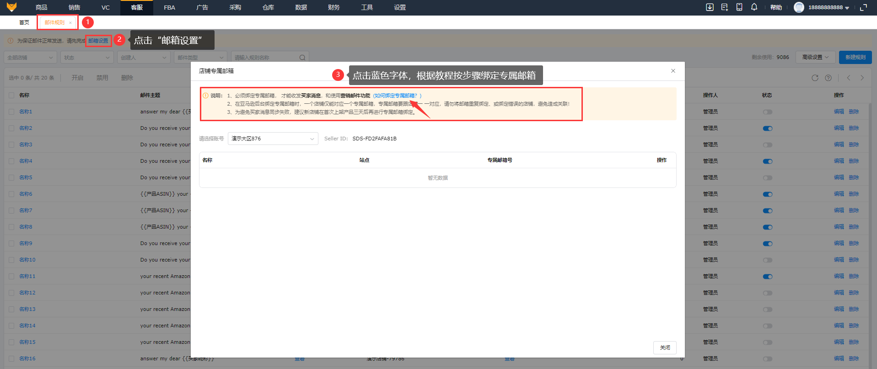Disable the status switch for 名称4
Image resolution: width=877 pixels, height=369 pixels.
tap(768, 161)
